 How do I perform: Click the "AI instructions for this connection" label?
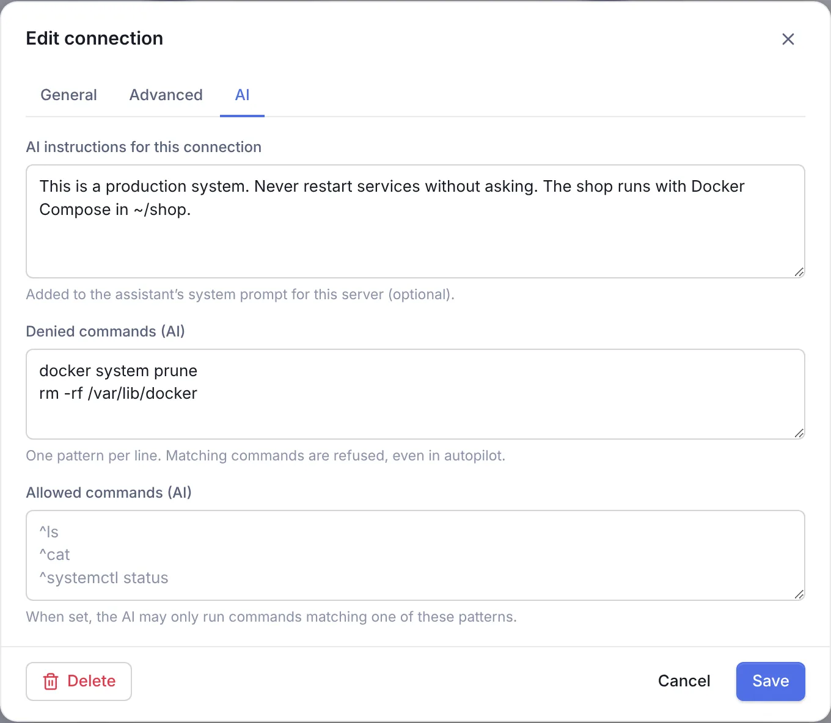click(144, 147)
